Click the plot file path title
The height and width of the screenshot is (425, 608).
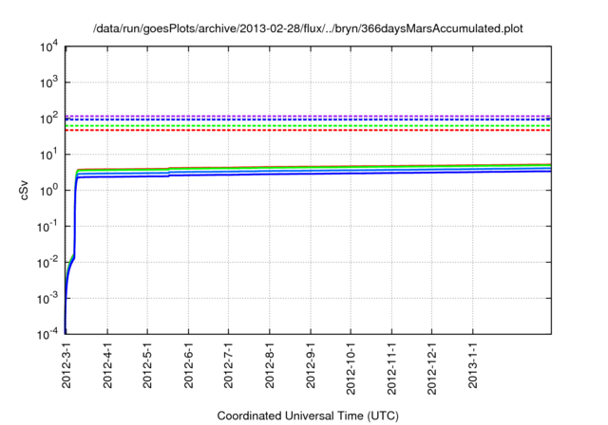point(308,28)
